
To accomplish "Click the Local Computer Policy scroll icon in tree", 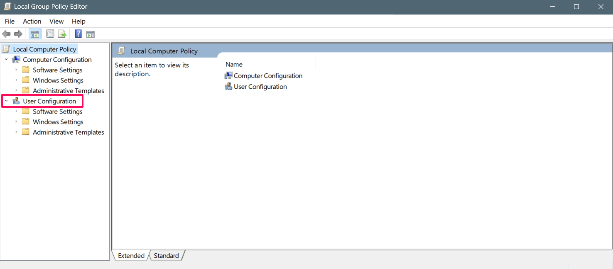I will 6,49.
